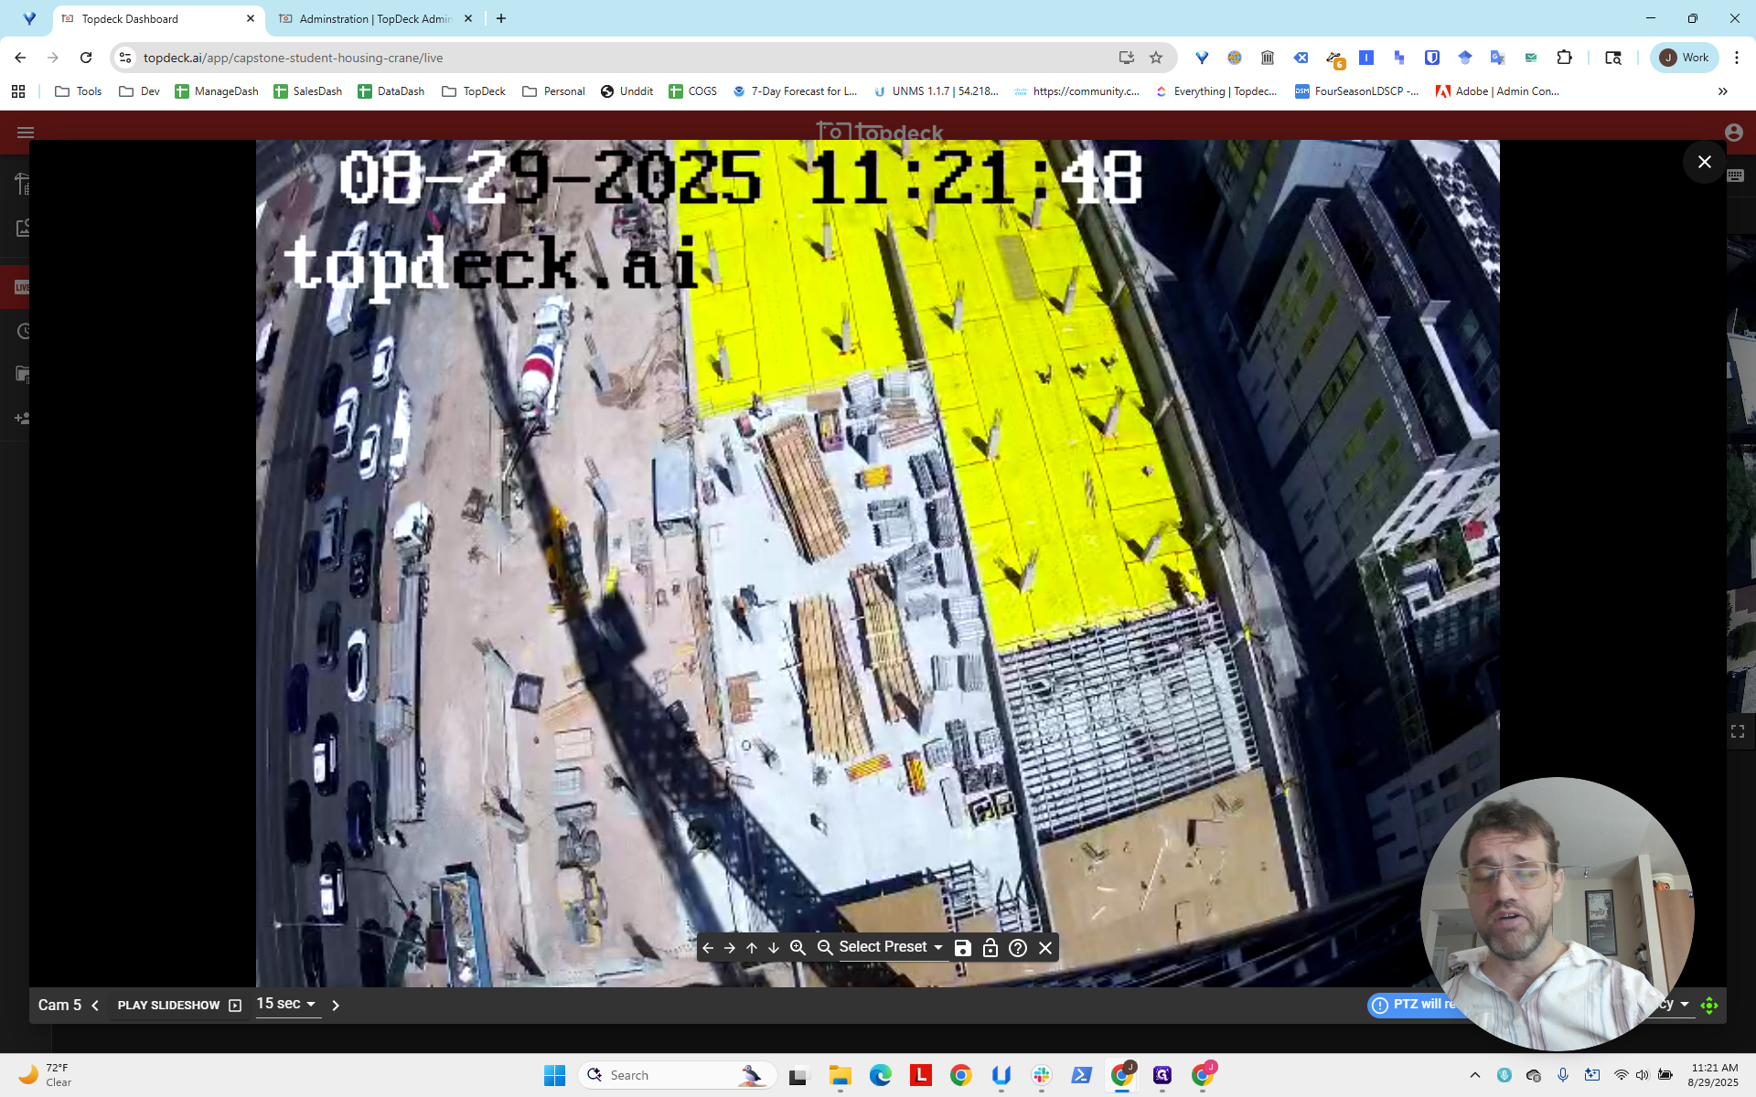Viewport: 1756px width, 1097px height.
Task: Go to next camera with right chevron
Action: tap(336, 1006)
